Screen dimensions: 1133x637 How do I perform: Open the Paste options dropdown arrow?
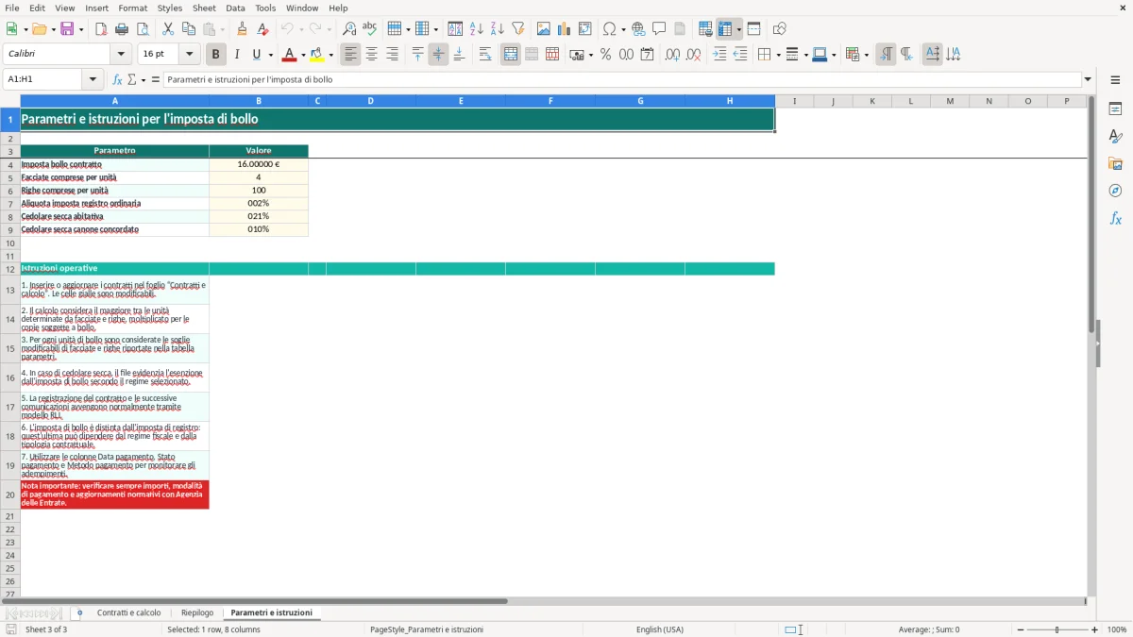[x=223, y=29]
